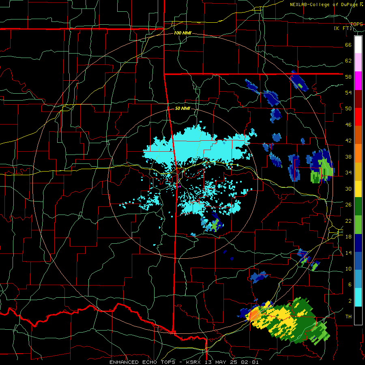Click the "38" legend value
The height and width of the screenshot is (365, 365).
coord(348,157)
